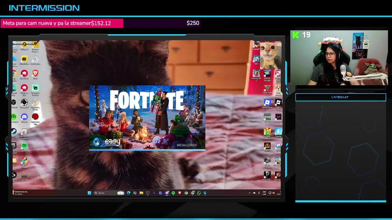Open My Suika watermelon game icon
This screenshot has width=392, height=220.
267,133
